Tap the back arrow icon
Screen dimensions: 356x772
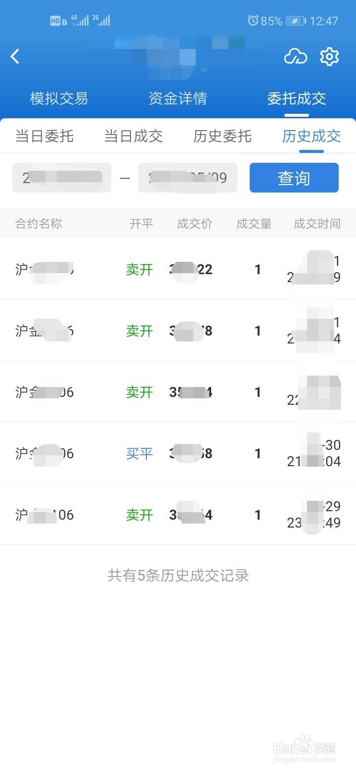(15, 56)
